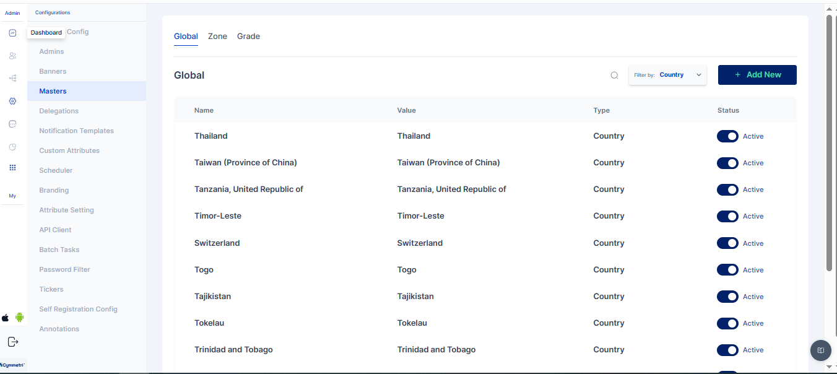The width and height of the screenshot is (837, 374).
Task: Open the Filter by Country dropdown
Action: [667, 75]
